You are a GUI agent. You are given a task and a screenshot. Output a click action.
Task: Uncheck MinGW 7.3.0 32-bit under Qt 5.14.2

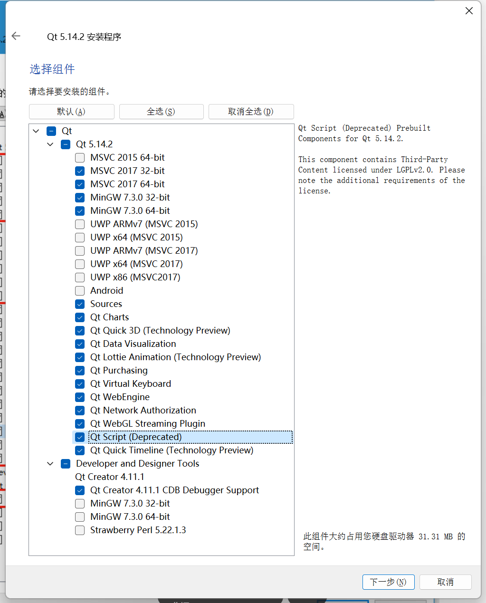coord(80,197)
